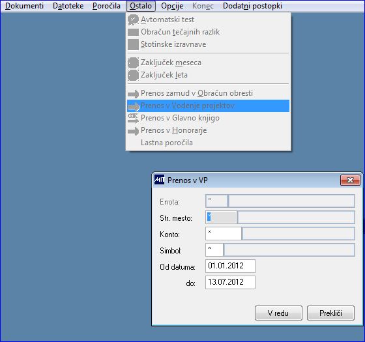Click the Simbol code field
This screenshot has height=342, width=365.
pyautogui.click(x=214, y=250)
